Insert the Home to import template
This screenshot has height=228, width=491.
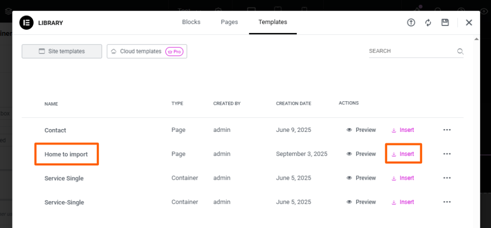pyautogui.click(x=403, y=154)
